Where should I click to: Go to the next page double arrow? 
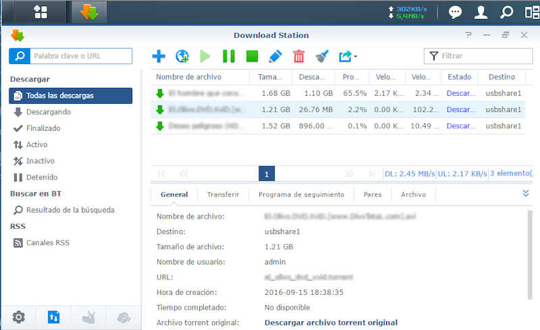350,174
